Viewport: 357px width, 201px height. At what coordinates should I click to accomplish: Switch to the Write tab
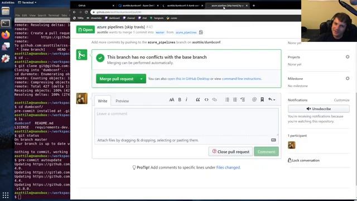pos(103,100)
